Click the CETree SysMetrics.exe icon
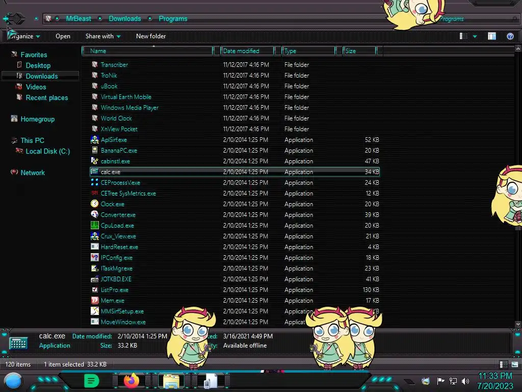The height and width of the screenshot is (392, 522). click(94, 193)
